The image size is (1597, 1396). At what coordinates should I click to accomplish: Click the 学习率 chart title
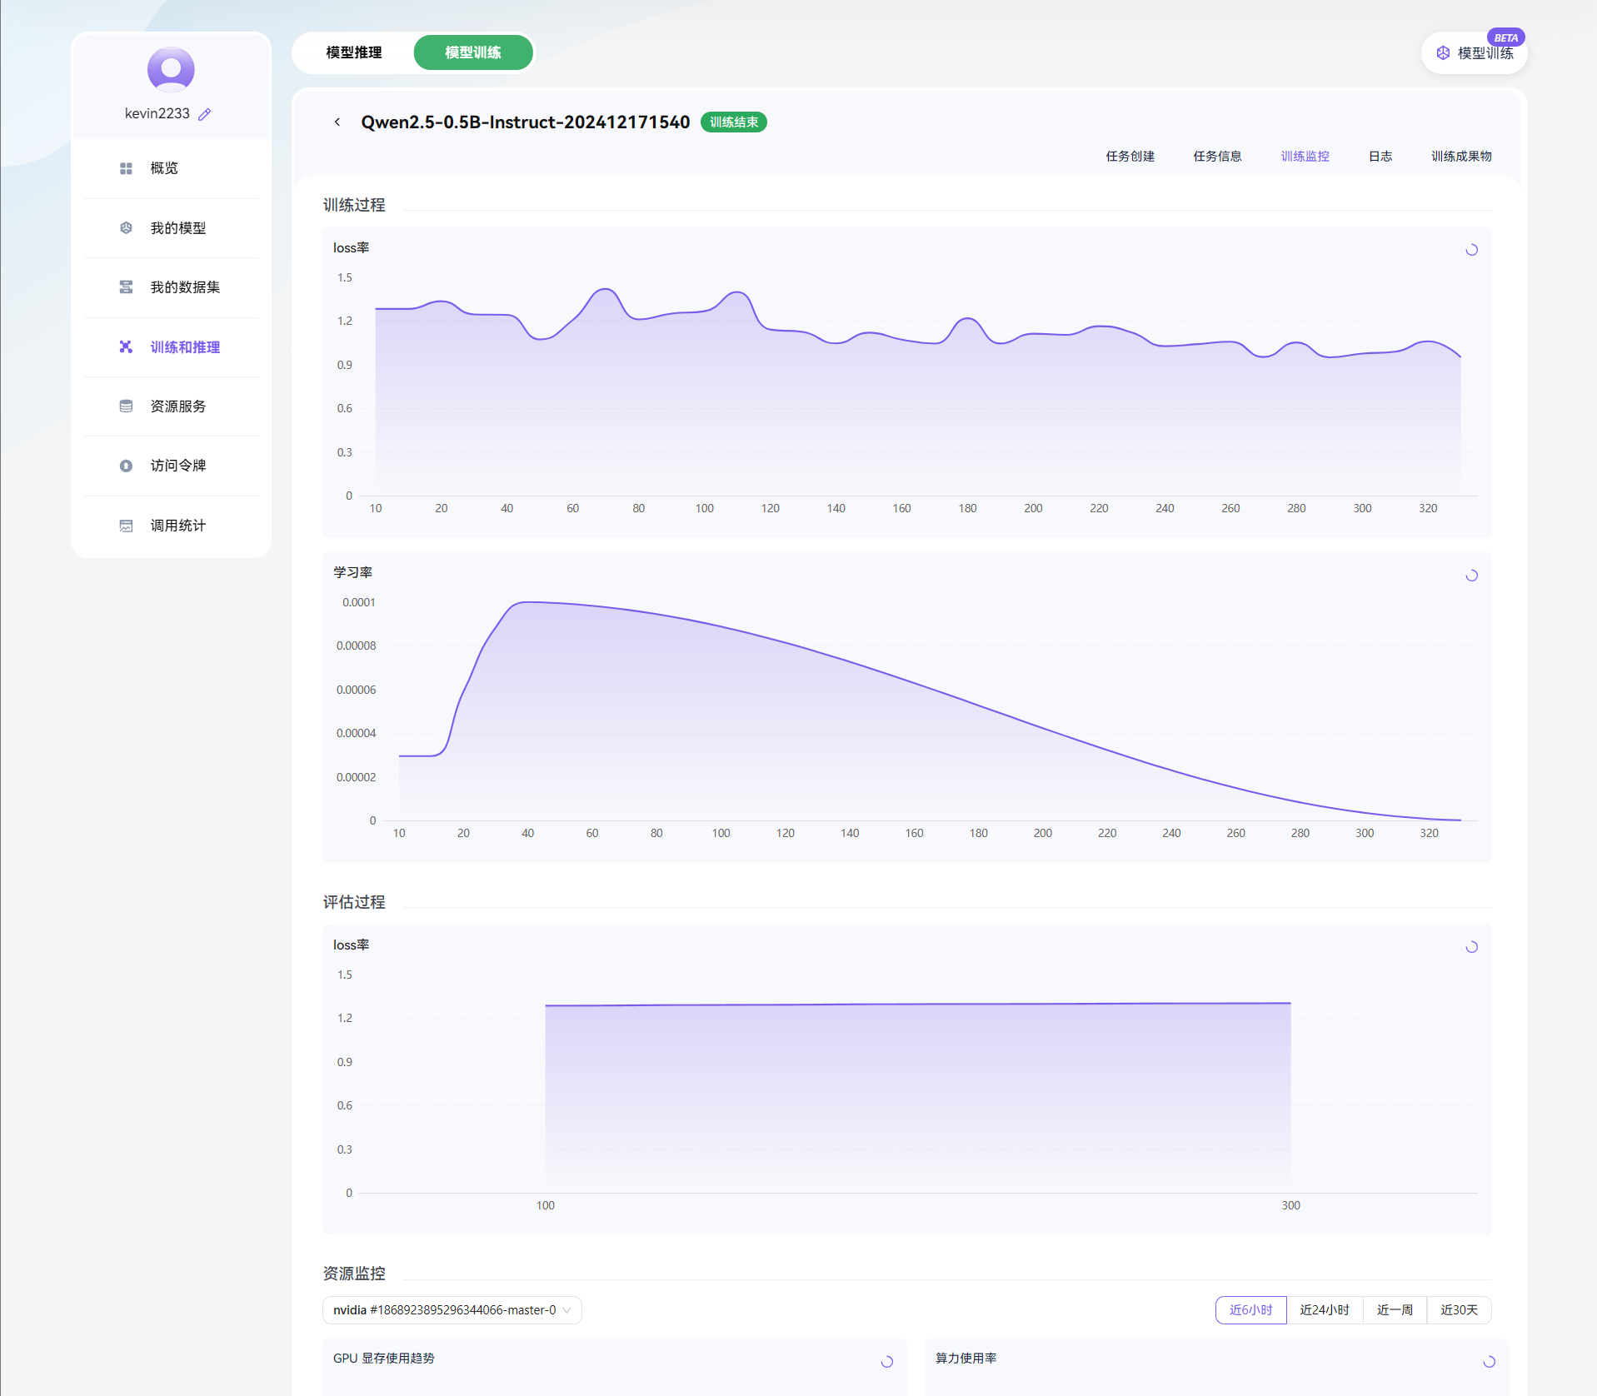click(x=353, y=572)
